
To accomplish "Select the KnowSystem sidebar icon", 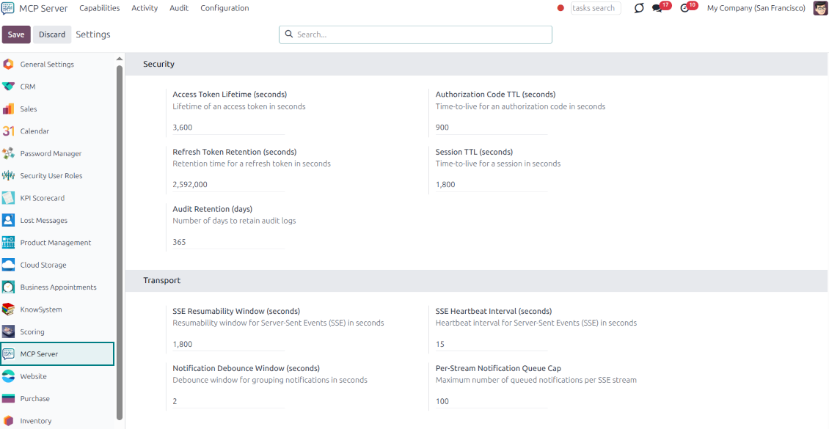I will click(10, 309).
